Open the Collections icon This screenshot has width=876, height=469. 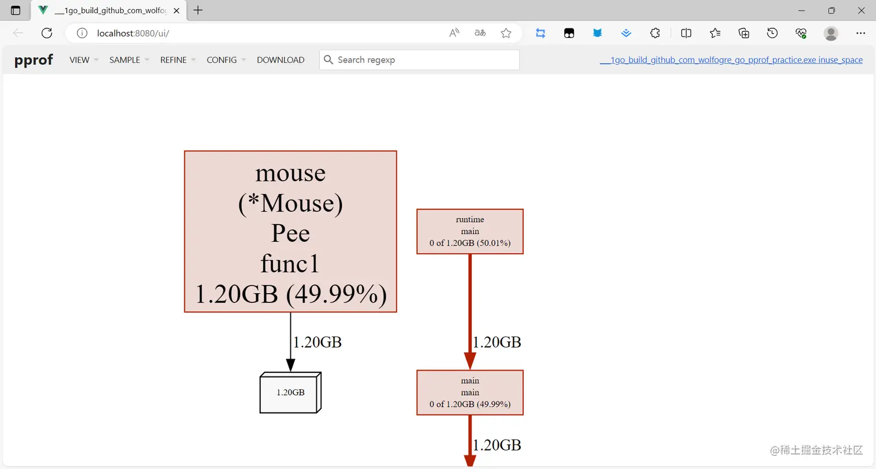744,33
